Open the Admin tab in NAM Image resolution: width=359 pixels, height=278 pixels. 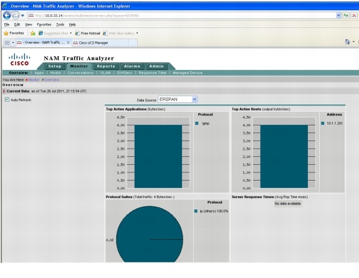(156, 66)
